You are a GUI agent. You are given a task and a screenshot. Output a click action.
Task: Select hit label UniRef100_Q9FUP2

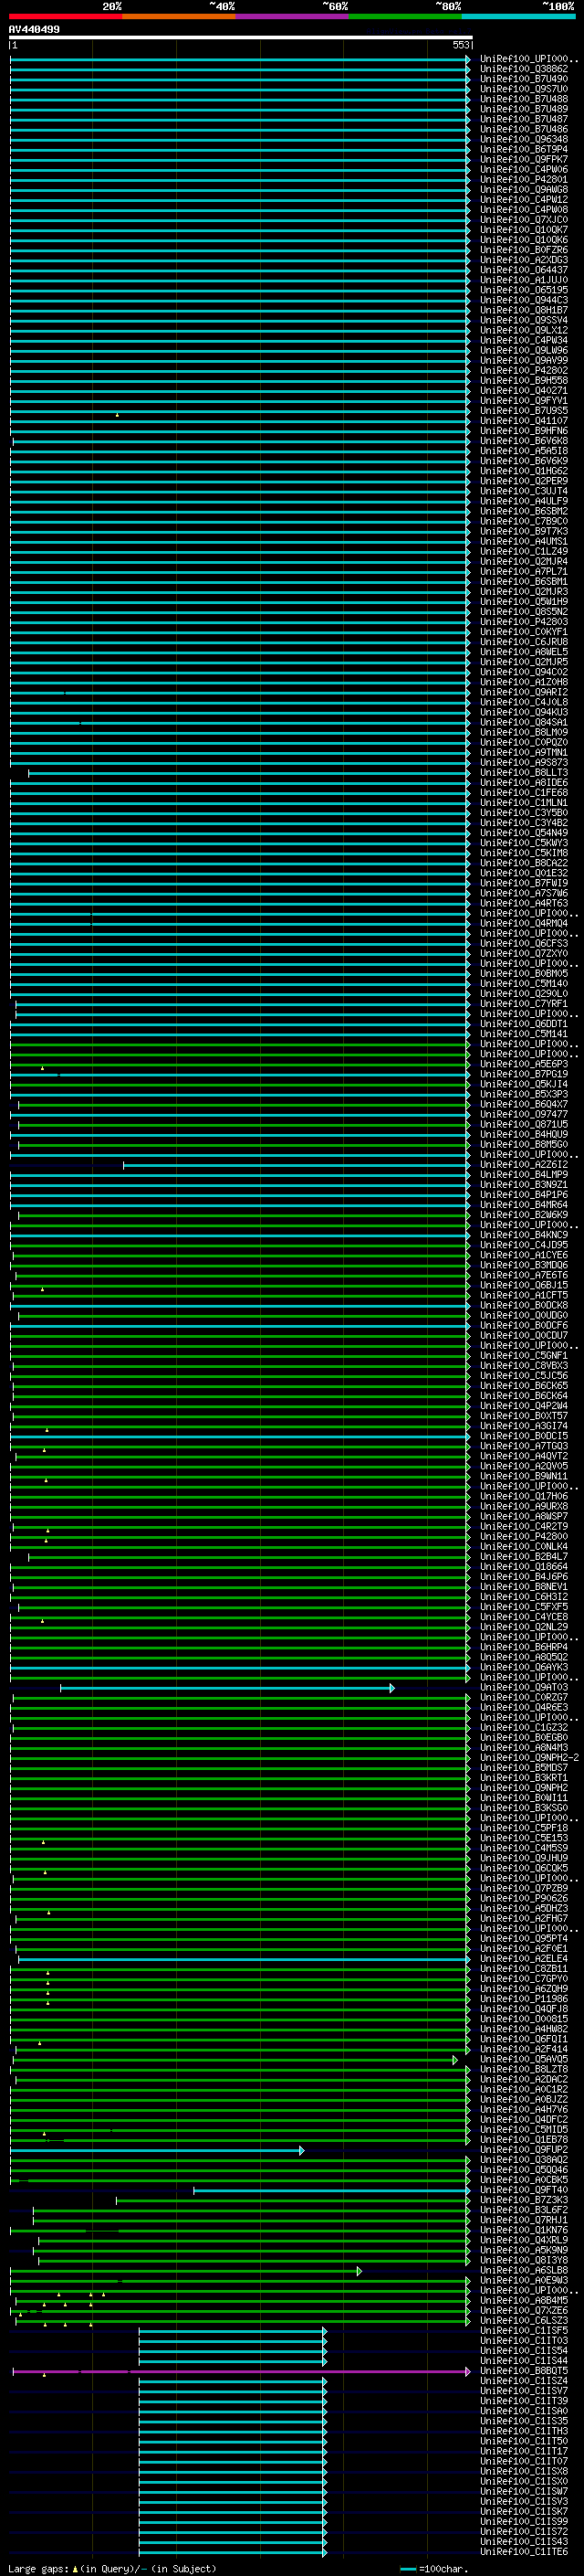pos(523,2148)
